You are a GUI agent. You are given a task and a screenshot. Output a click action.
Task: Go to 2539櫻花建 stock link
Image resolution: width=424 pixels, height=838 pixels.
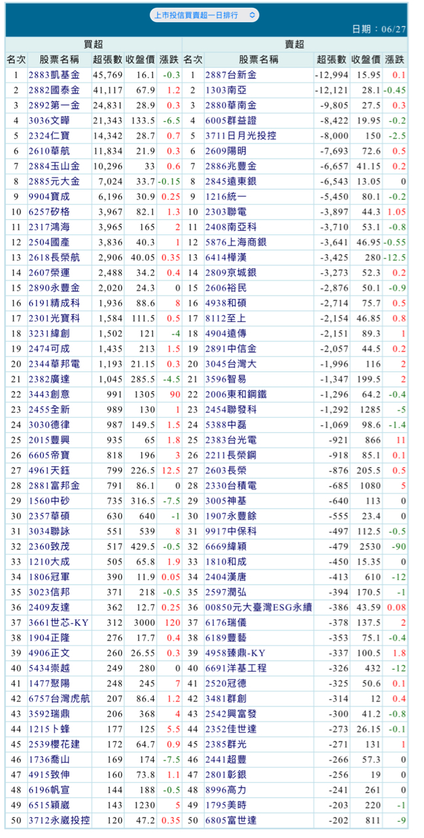[54, 744]
